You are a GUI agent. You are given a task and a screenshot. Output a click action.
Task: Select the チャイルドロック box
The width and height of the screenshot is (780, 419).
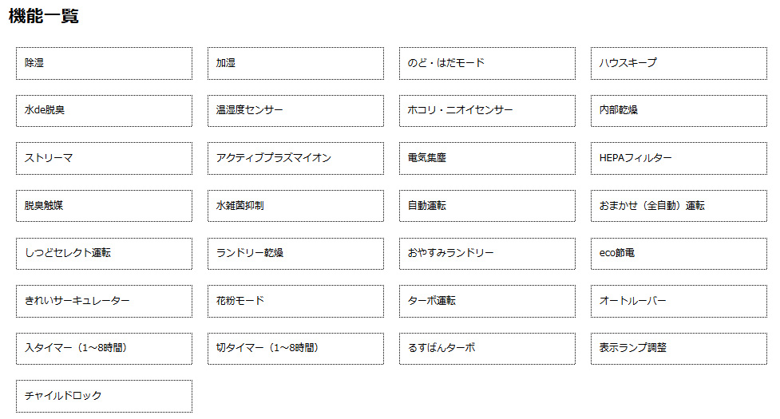coord(104,396)
